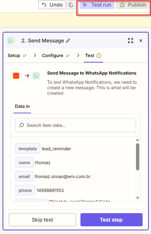Open the Test tab
Image resolution: width=151 pixels, height=234 pixels.
tap(93, 56)
